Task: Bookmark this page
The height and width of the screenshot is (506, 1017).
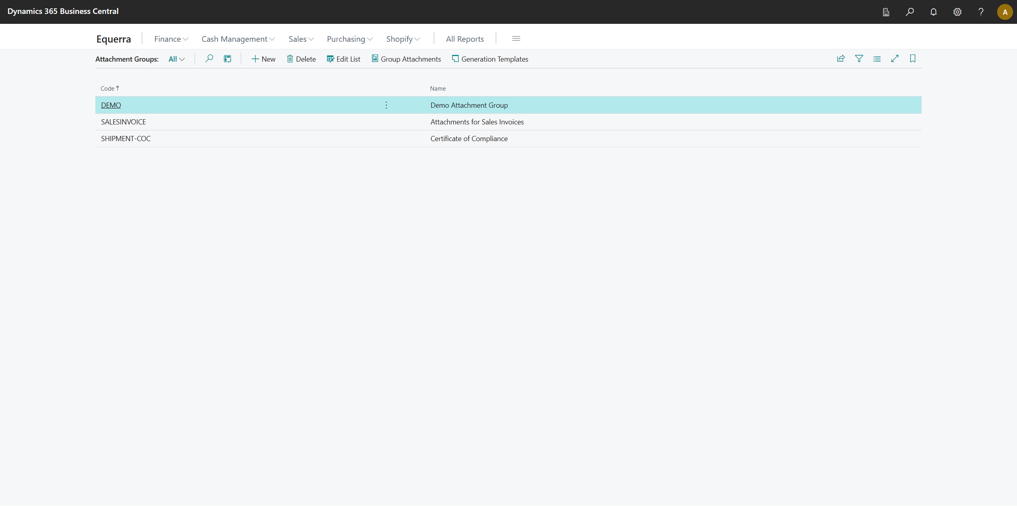Action: click(913, 59)
